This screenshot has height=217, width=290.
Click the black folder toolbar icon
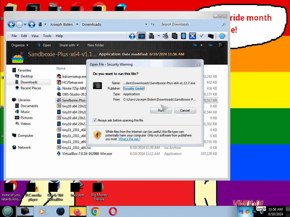coord(211,36)
